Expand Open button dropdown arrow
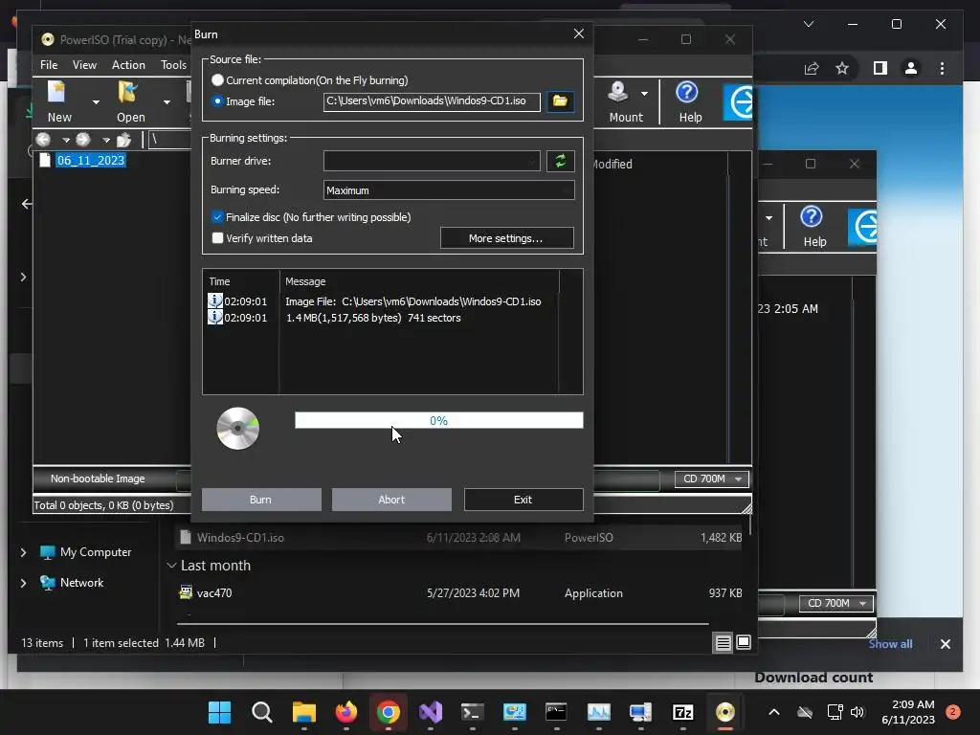 (x=167, y=101)
